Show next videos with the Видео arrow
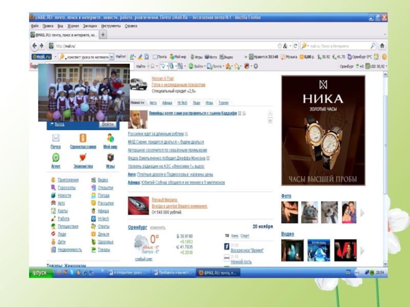This screenshot has height=307, width=410. click(362, 251)
